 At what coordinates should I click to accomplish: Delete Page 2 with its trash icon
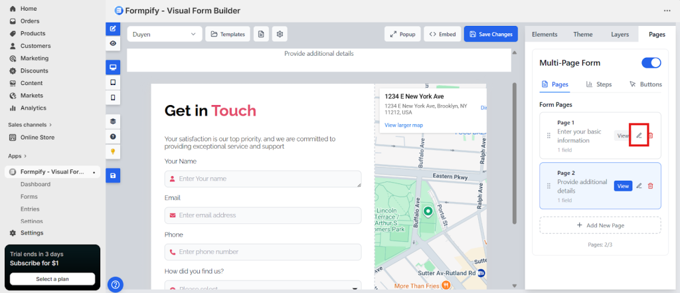[650, 186]
